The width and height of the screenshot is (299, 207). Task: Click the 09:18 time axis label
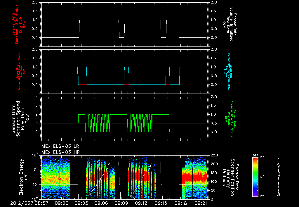pos(181,203)
